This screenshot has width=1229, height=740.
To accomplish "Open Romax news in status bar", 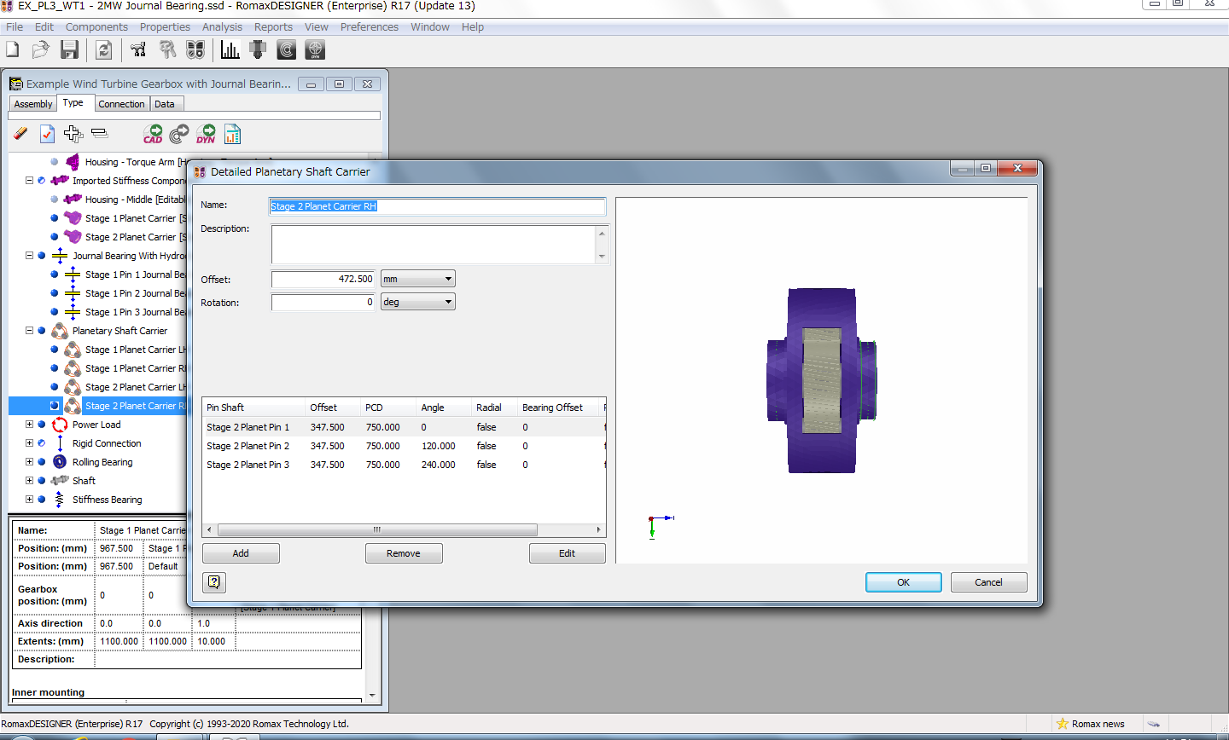I will (1091, 724).
